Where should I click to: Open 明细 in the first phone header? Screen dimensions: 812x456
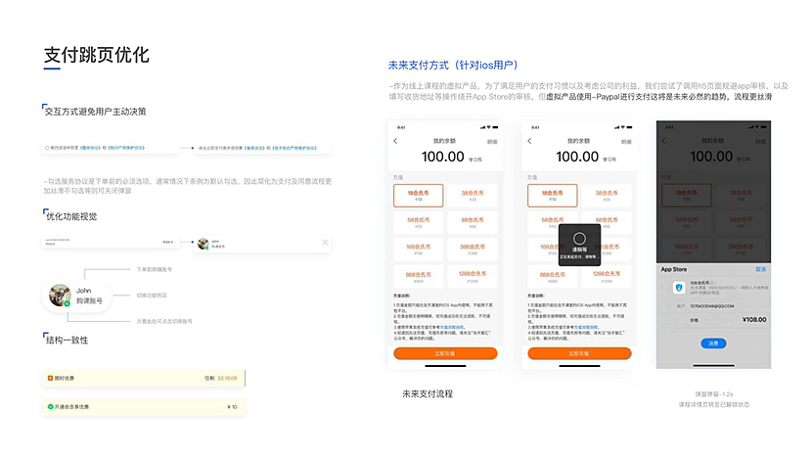coord(492,142)
